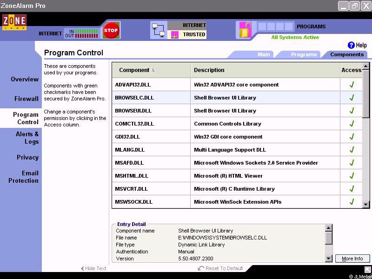The image size is (372, 279).
Task: Select the COMCTL32.DLL component name
Action: click(134, 124)
